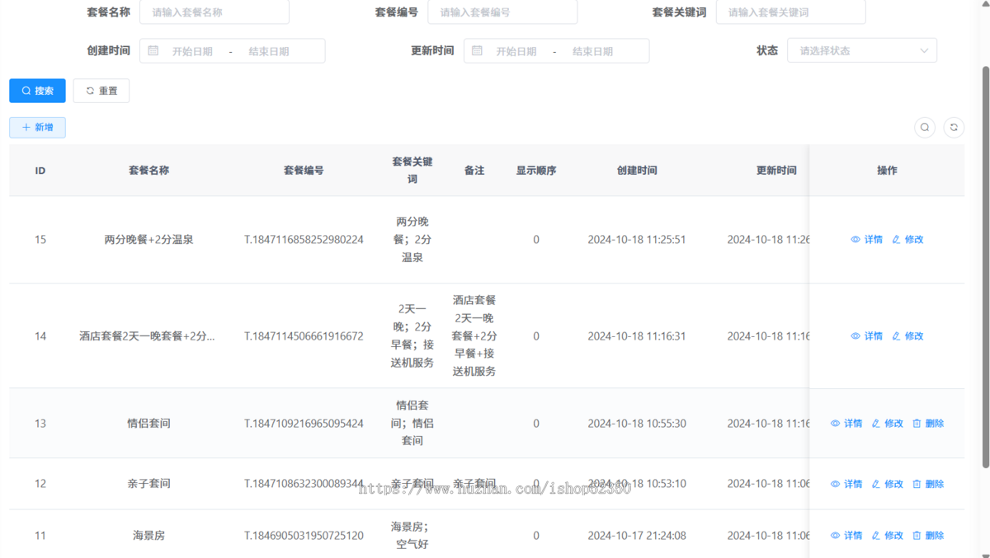Pick 更新时间 start date field
This screenshot has width=990, height=558.
click(x=516, y=51)
